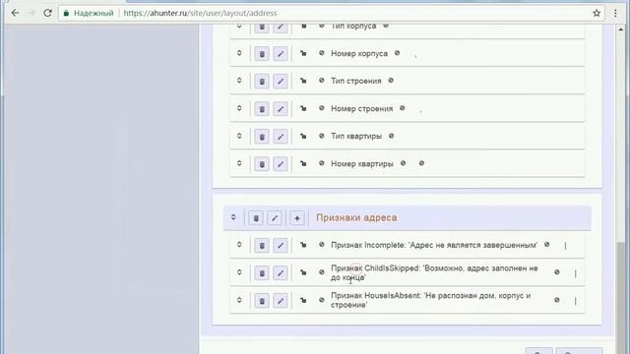Click the hand icon in 'Номер корпуса' row

[x=303, y=53]
